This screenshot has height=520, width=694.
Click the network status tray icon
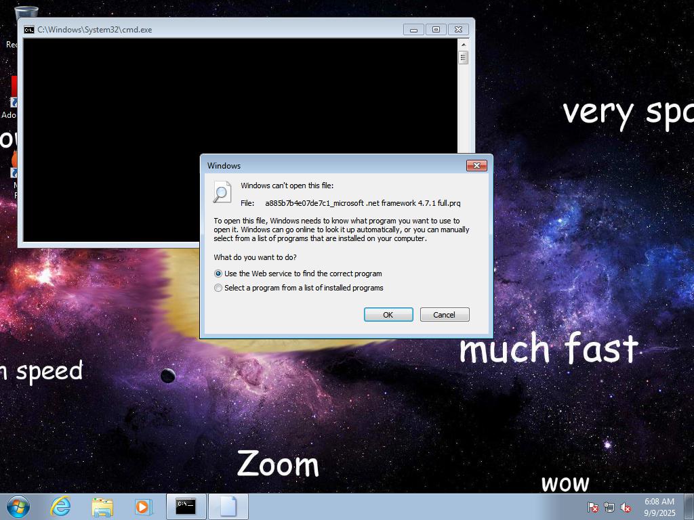pos(609,507)
